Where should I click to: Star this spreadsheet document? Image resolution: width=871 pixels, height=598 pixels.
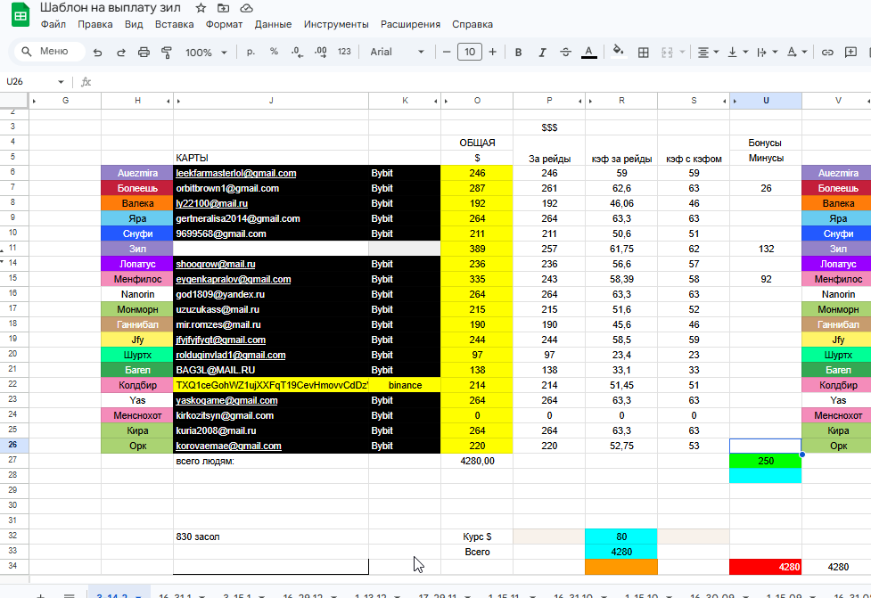201,8
